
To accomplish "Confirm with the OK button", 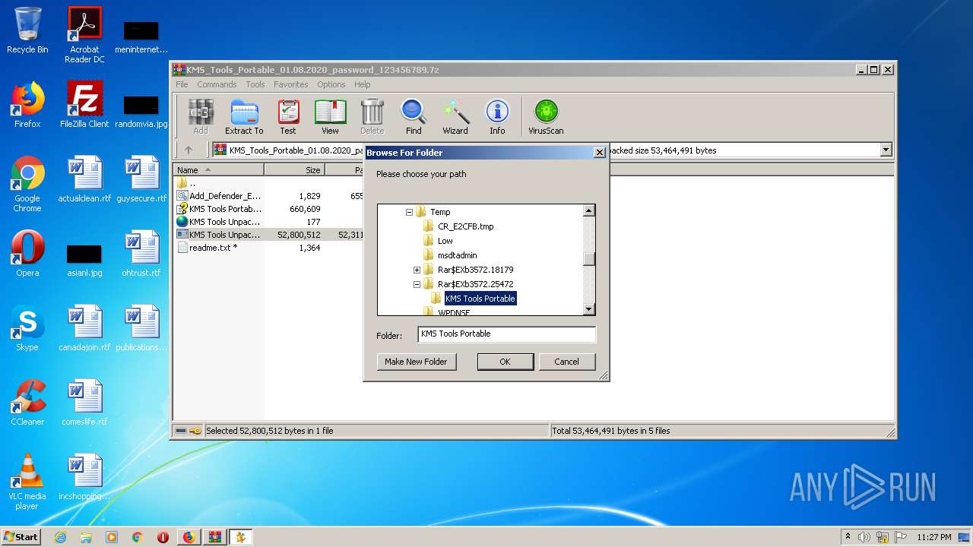I will pos(505,362).
